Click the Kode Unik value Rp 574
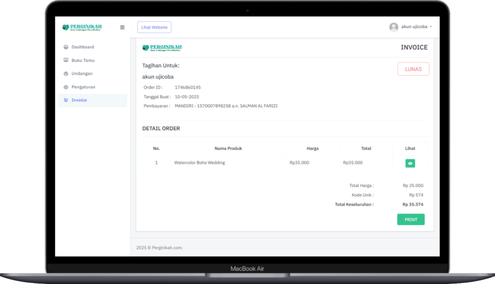495x284 pixels. [416, 195]
